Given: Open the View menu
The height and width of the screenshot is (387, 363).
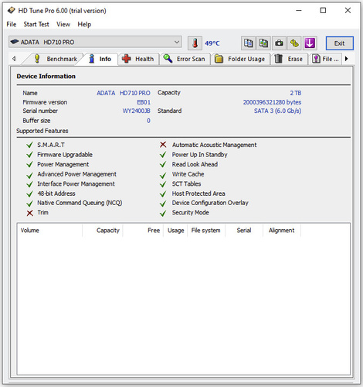Looking at the screenshot, I should click(63, 24).
